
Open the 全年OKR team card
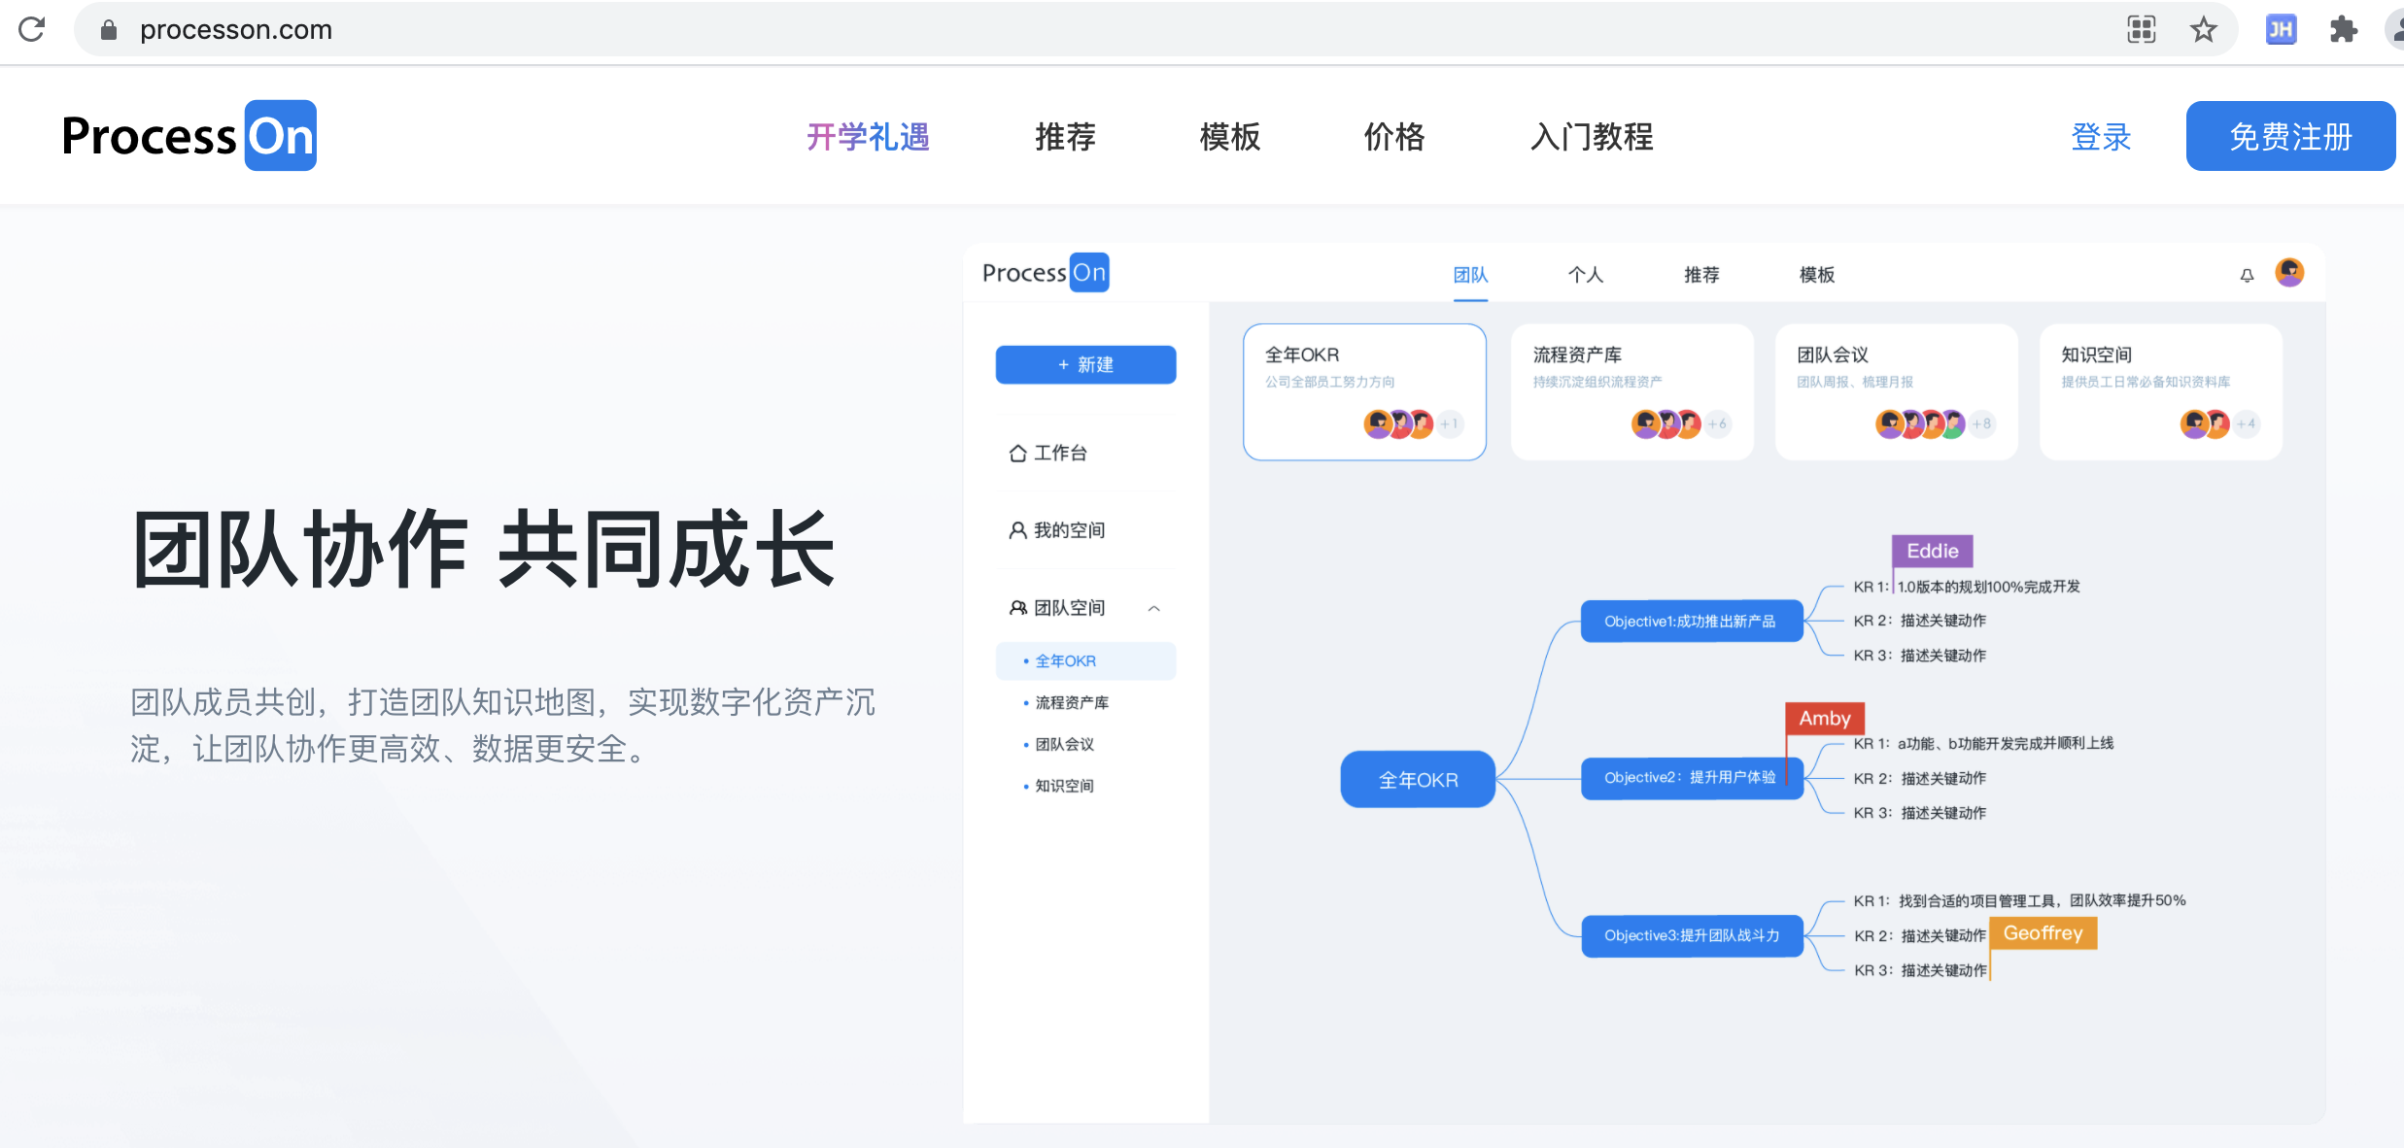(x=1364, y=391)
